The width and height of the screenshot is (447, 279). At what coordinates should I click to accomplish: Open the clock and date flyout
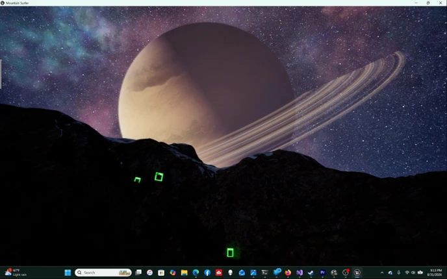435,273
